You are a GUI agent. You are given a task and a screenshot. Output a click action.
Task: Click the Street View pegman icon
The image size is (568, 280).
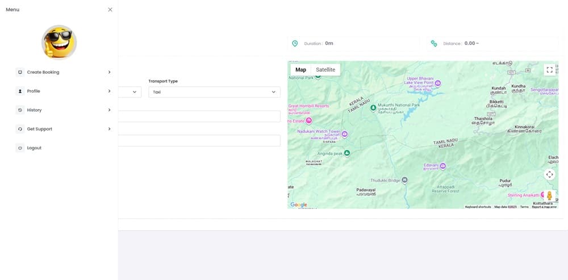549,195
